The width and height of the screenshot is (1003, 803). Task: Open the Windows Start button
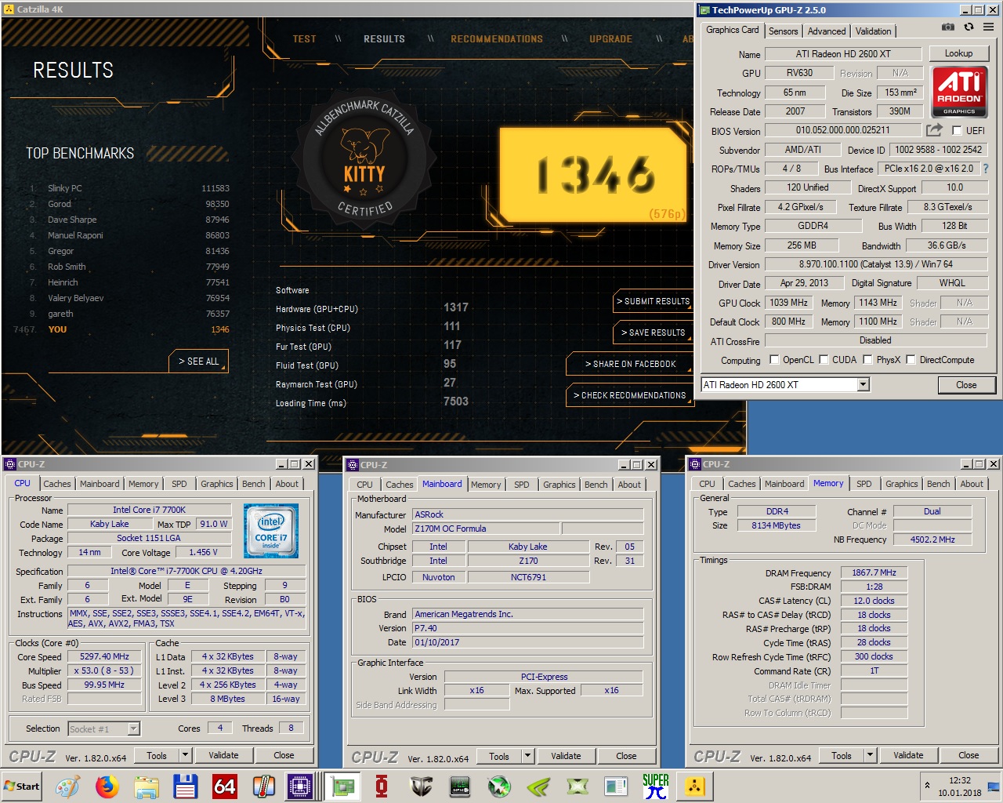click(22, 787)
